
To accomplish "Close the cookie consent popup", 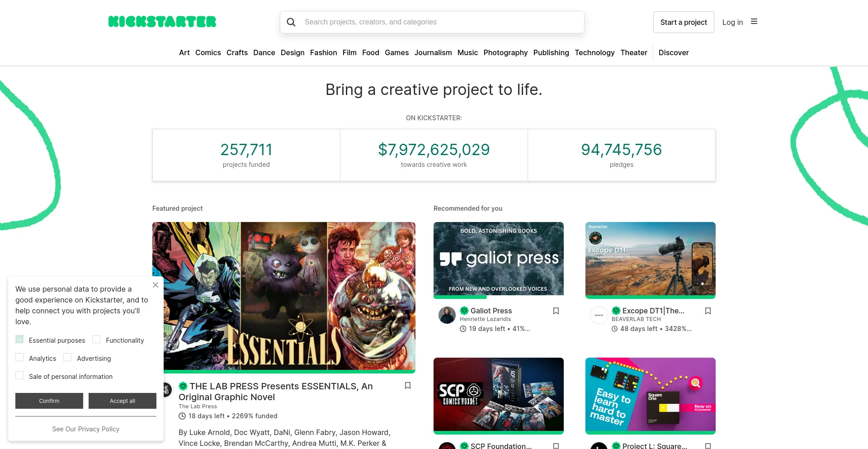I will (156, 285).
